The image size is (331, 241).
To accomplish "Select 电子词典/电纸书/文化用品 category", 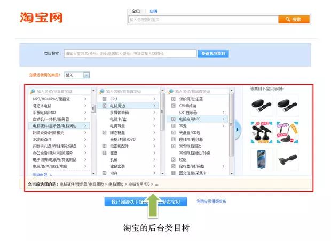I will 59,159.
